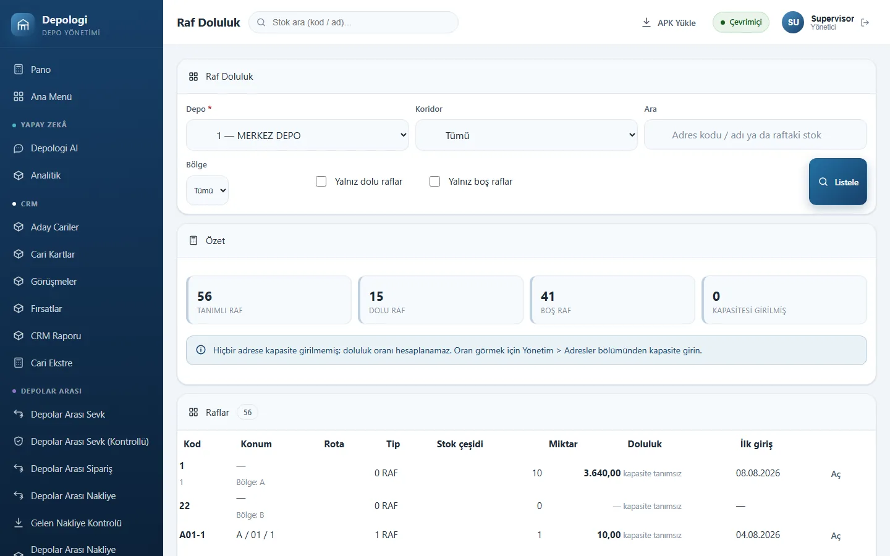Viewport: 890px width, 556px height.
Task: Open Depologi AI chat icon
Action: pyautogui.click(x=19, y=148)
